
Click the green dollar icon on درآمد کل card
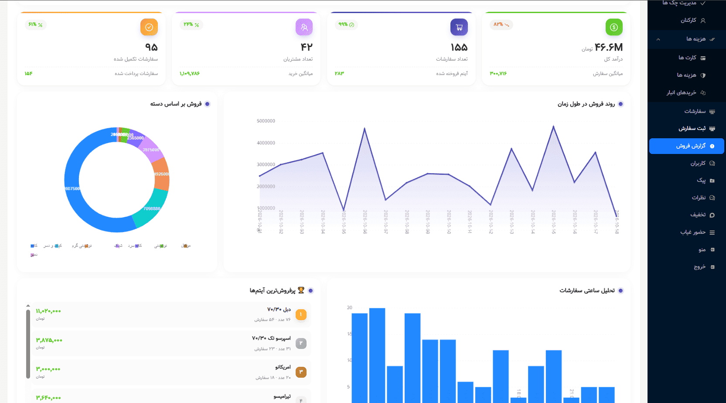point(614,27)
